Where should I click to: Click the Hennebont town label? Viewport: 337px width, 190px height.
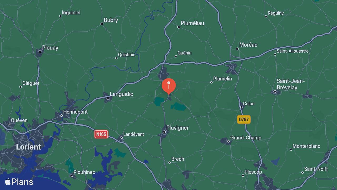coord(75,112)
